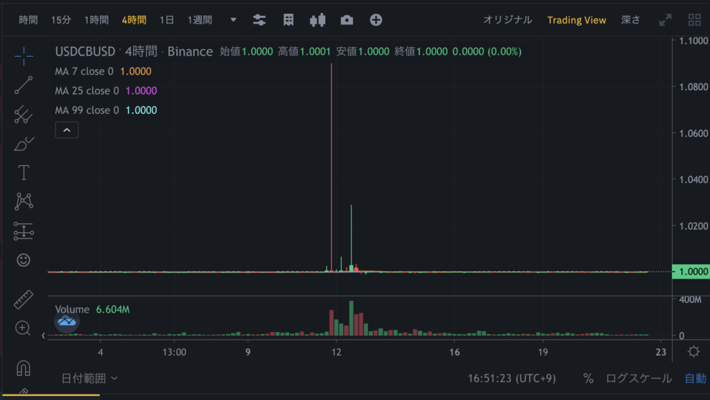Collapse the indicator legend chevron
Screen dimensions: 710x400
tap(67, 130)
